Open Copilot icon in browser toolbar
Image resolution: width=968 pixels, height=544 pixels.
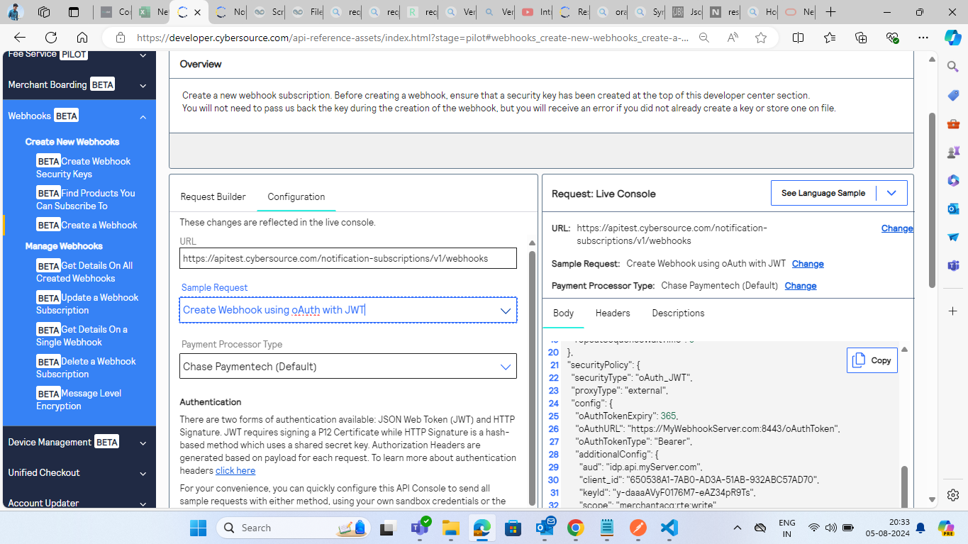coord(952,38)
